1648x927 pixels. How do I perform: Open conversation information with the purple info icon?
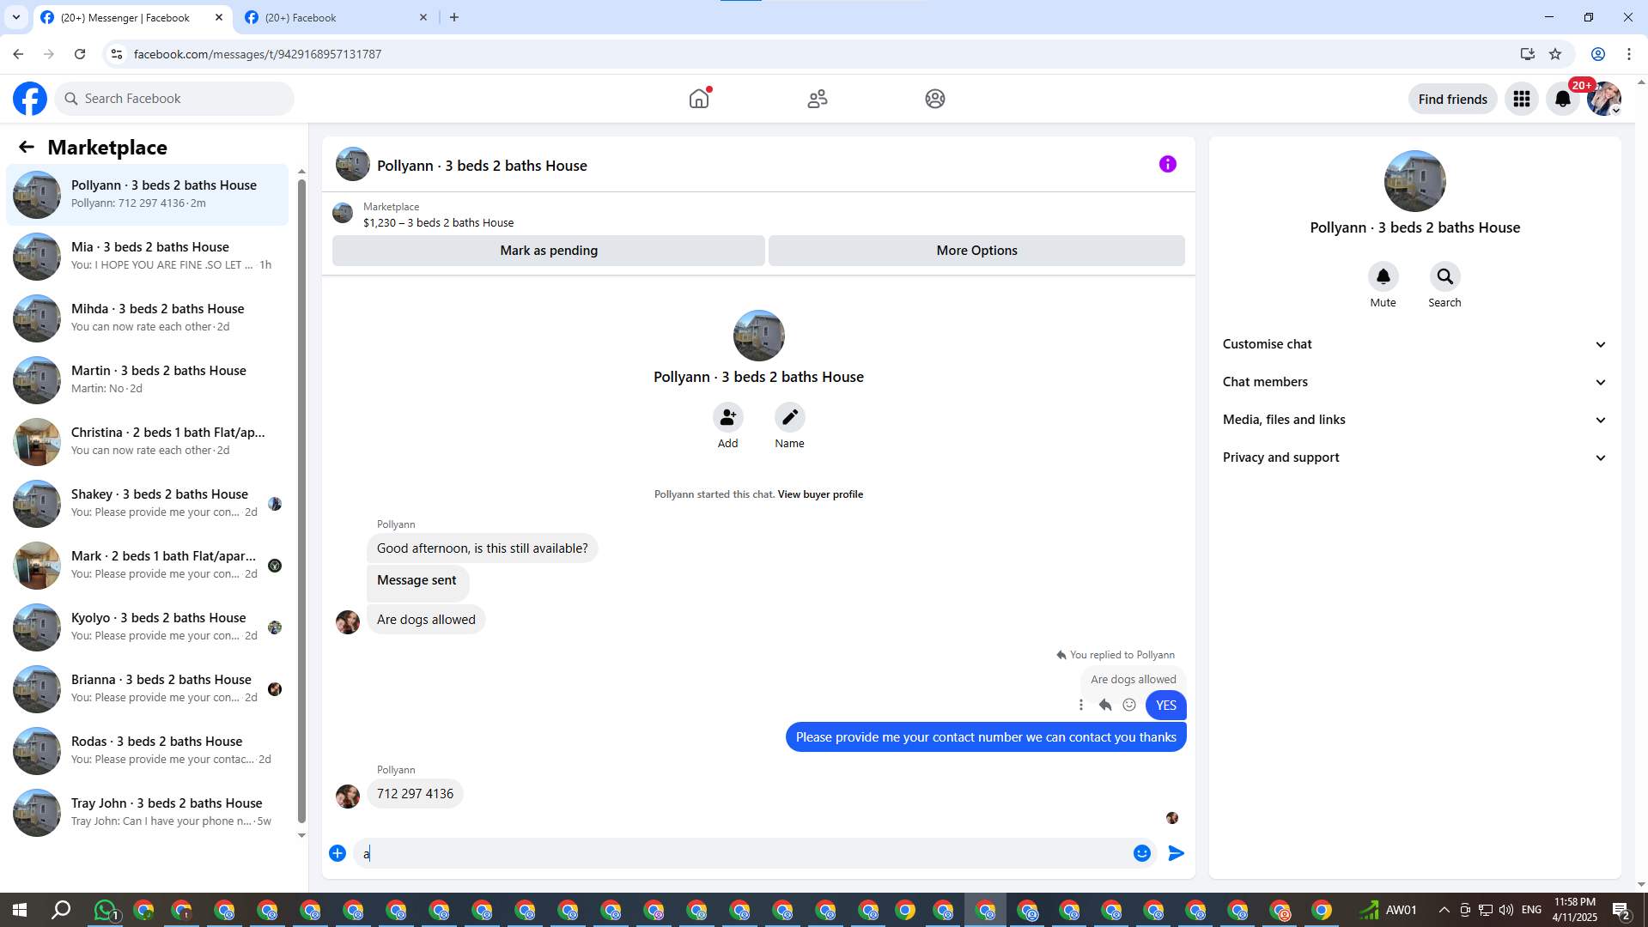tap(1168, 164)
